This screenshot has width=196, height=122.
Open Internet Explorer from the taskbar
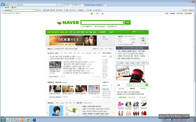pos(9,120)
